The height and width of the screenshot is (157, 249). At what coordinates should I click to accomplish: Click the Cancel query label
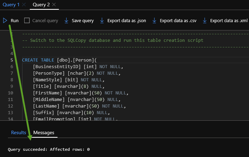45,21
